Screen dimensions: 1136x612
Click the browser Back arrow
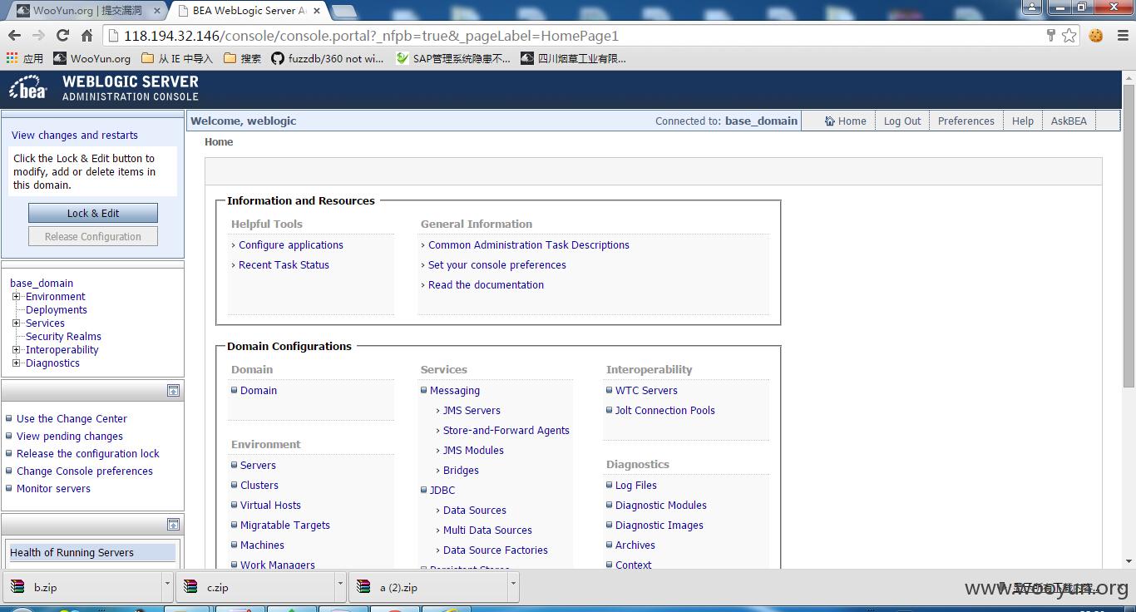pyautogui.click(x=14, y=36)
